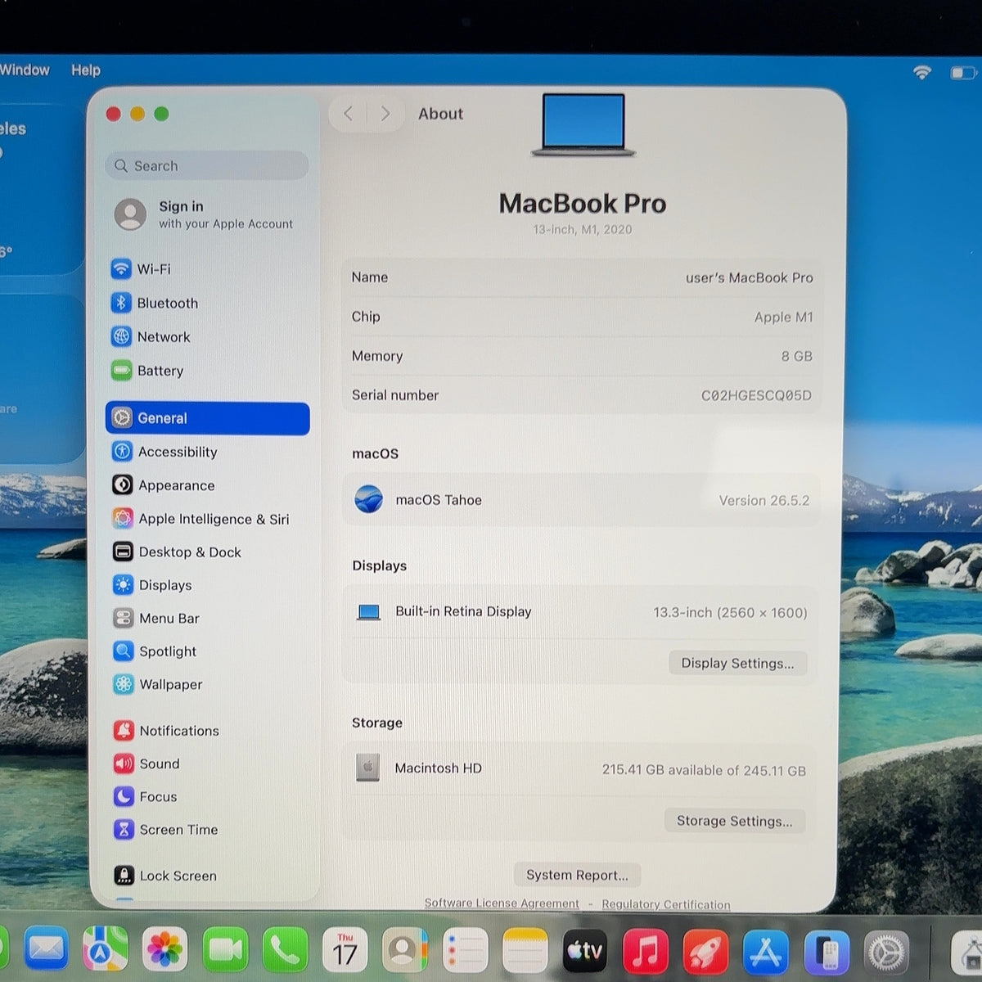Open Notes app from Dock

[525, 949]
